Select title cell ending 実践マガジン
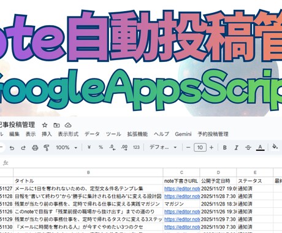 pyautogui.click(x=88, y=204)
